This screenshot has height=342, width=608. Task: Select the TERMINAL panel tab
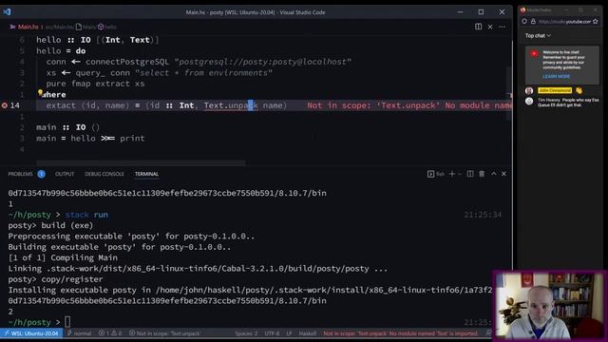146,174
